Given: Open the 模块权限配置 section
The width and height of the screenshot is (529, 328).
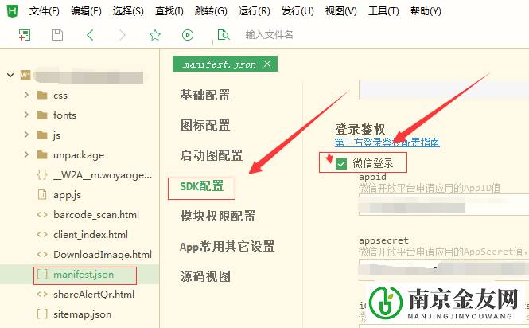Looking at the screenshot, I should click(218, 217).
